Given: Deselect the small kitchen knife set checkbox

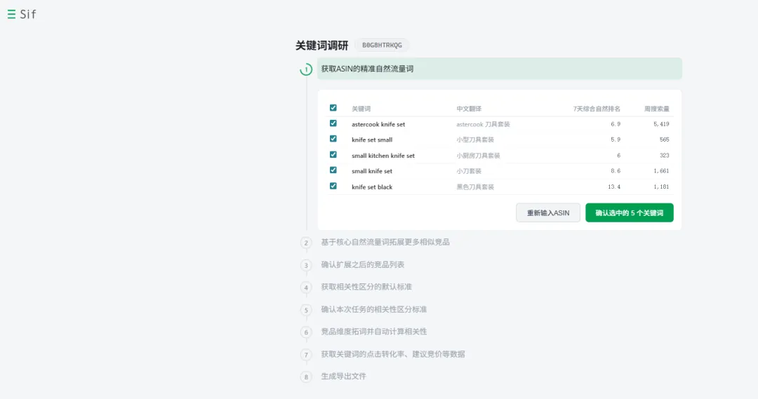Looking at the screenshot, I should point(333,155).
